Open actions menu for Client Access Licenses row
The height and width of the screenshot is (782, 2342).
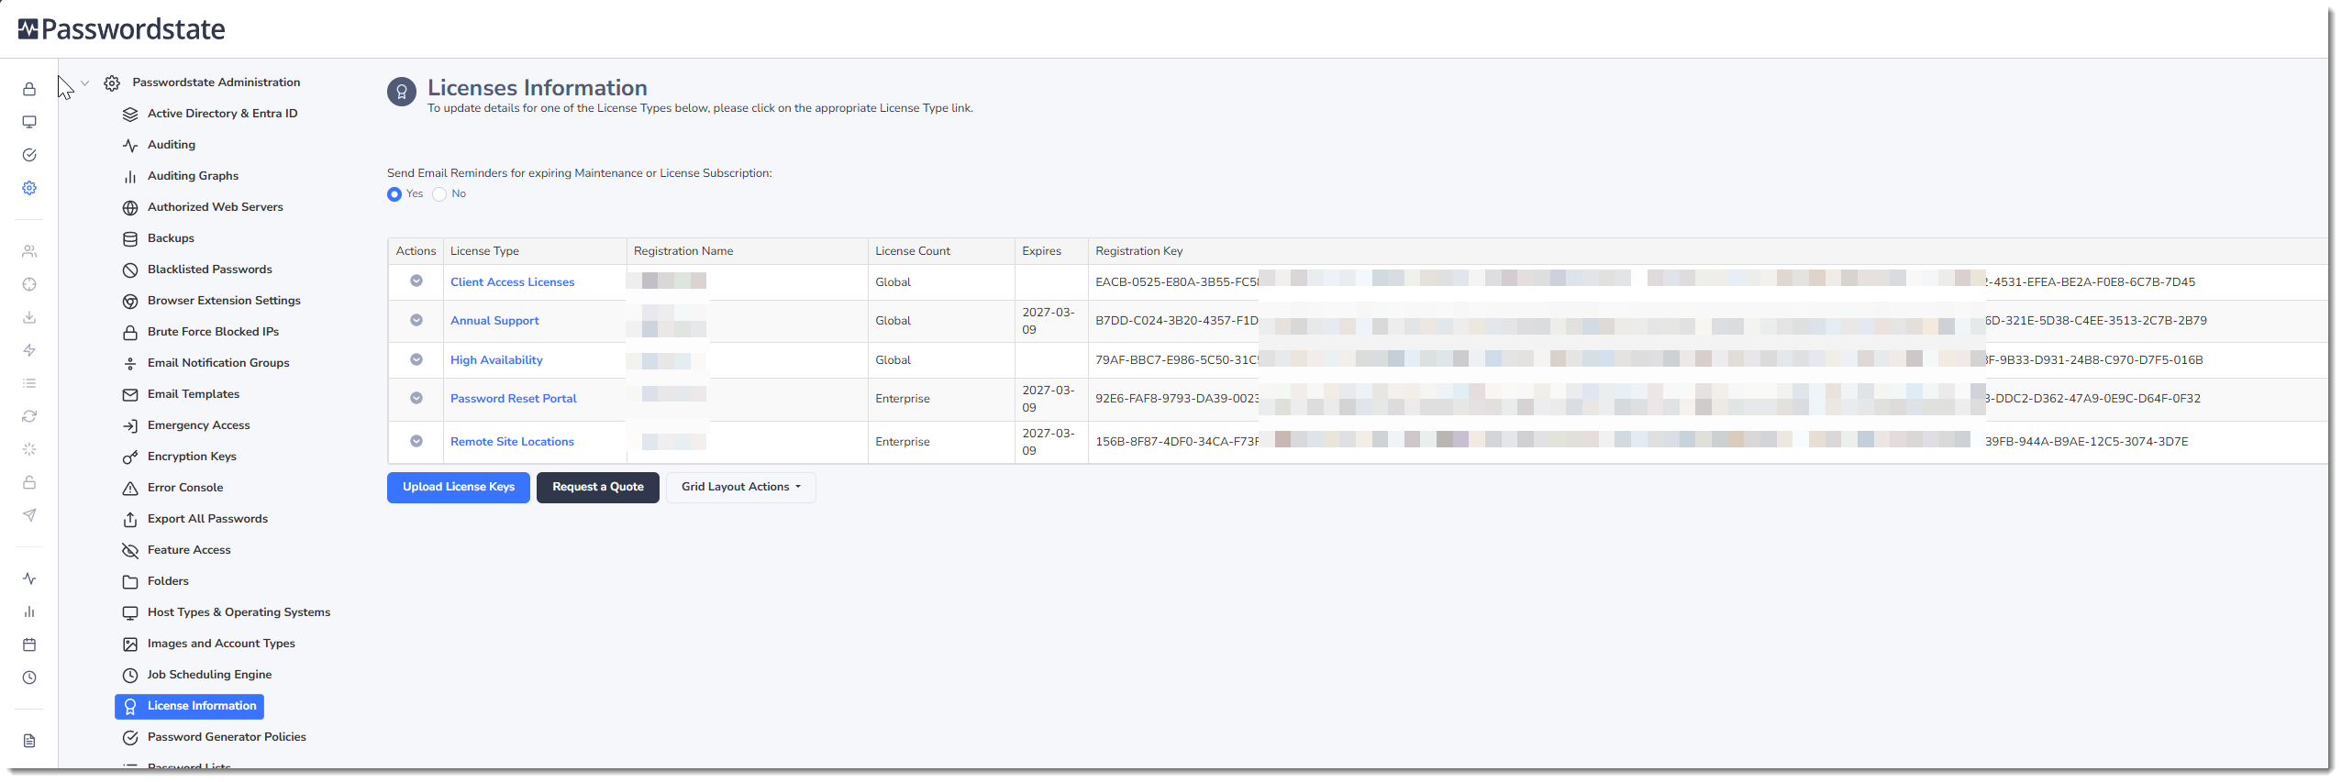tap(416, 281)
